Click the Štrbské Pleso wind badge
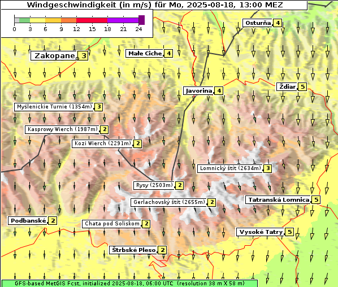This screenshot has width=338, height=287. (x=163, y=250)
